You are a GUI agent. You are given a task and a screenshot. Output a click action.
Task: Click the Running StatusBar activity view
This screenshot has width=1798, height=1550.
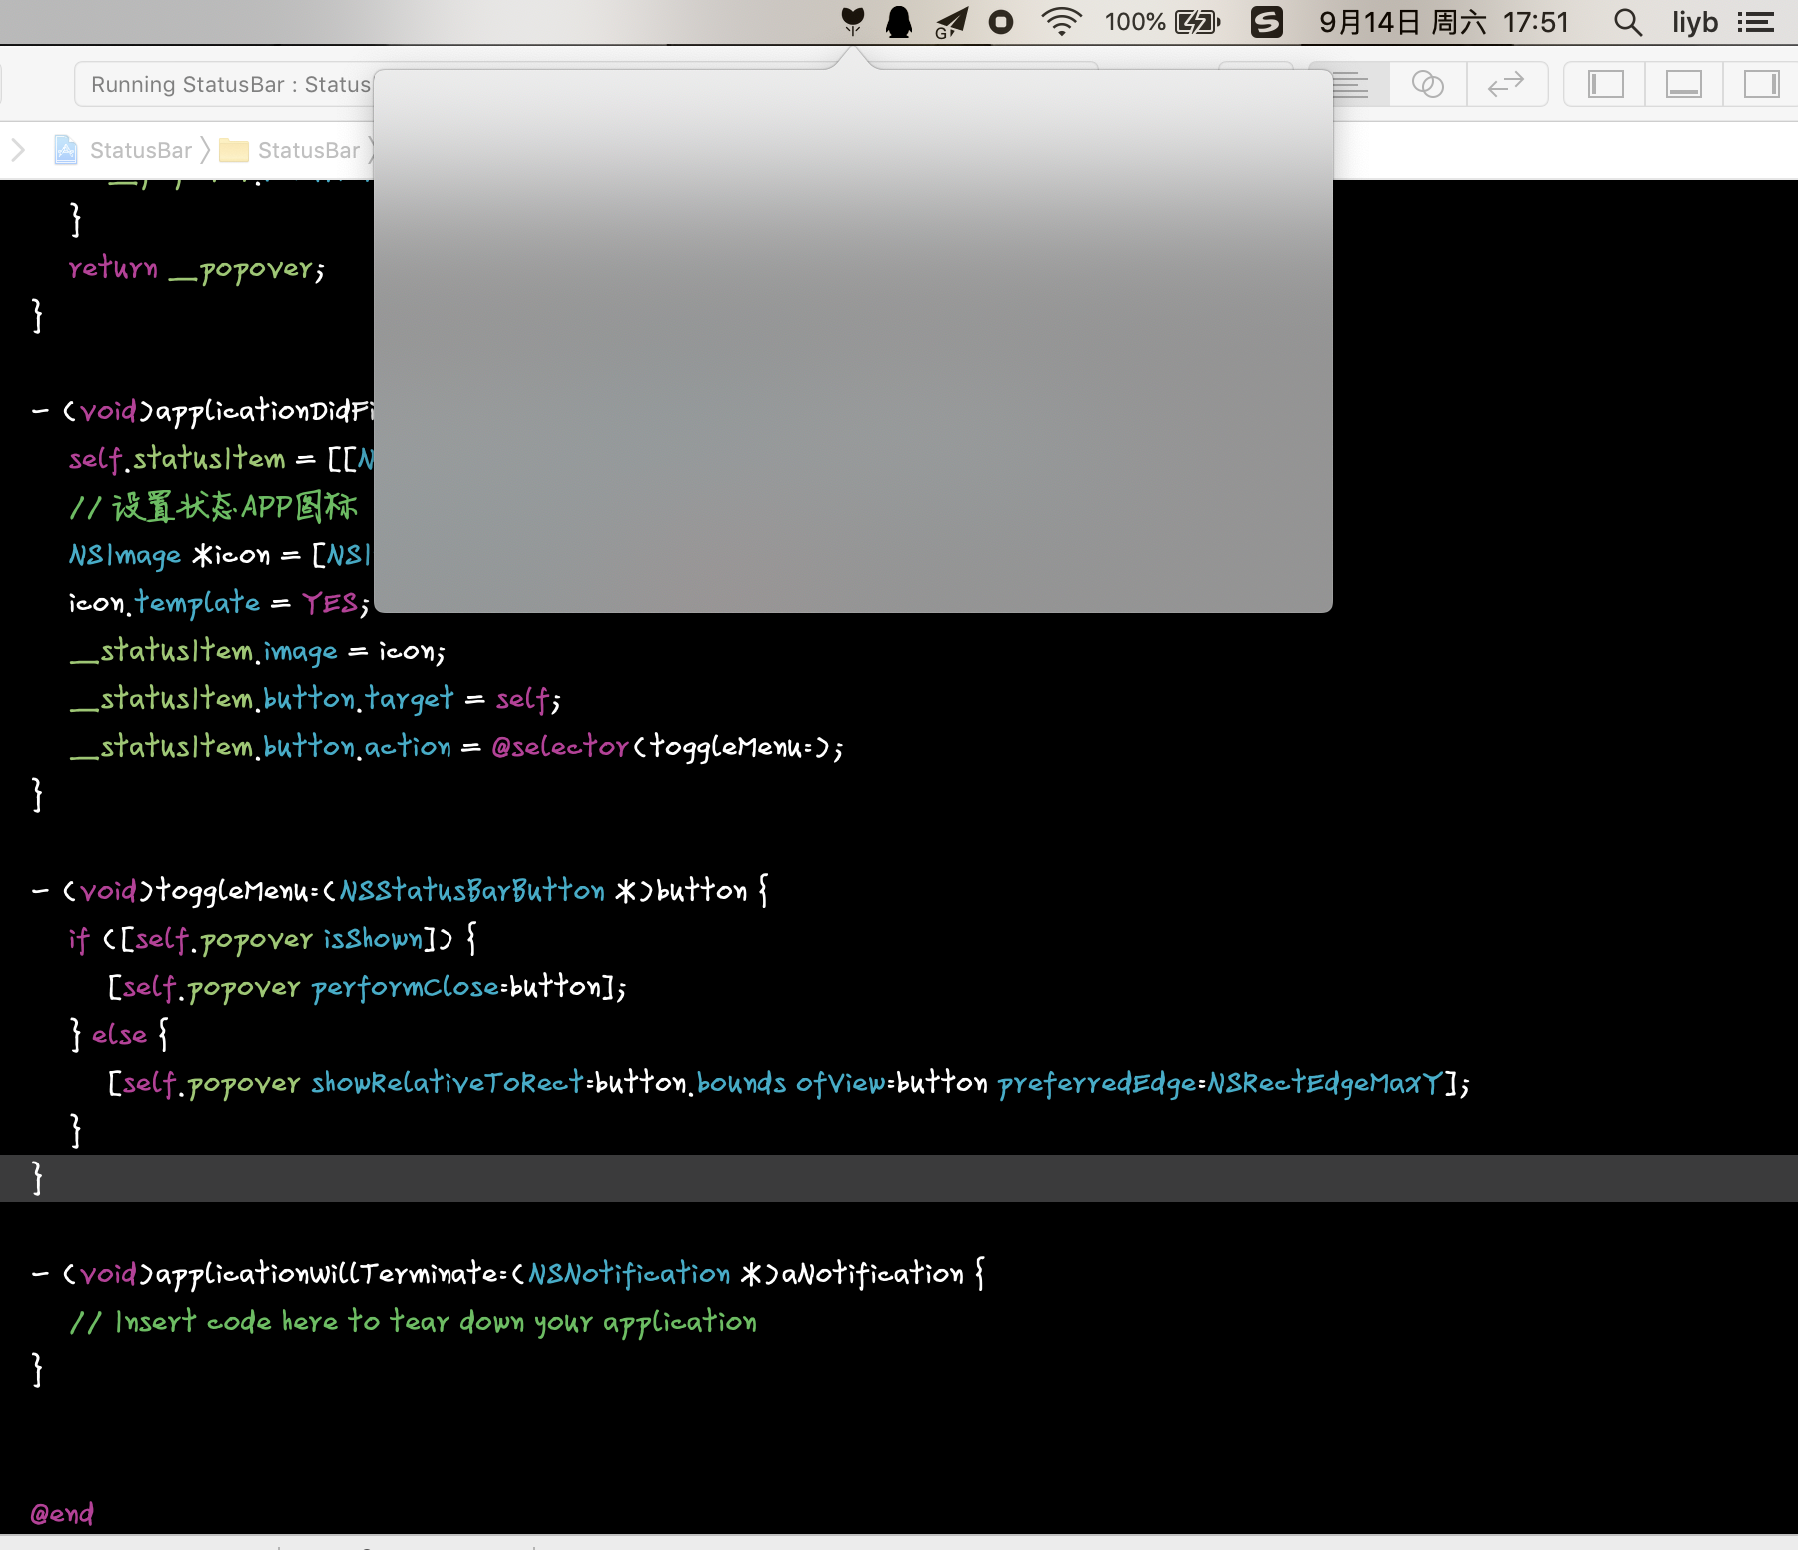coord(230,85)
